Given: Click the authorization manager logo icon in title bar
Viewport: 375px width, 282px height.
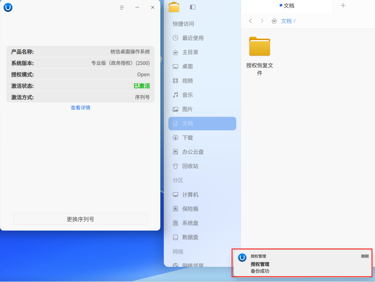Looking at the screenshot, I should coord(8,7).
